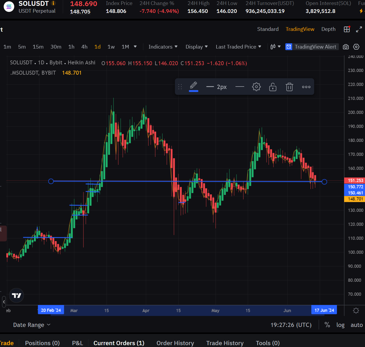The width and height of the screenshot is (365, 347).
Task: Select the 4h timeframe
Action: click(84, 47)
